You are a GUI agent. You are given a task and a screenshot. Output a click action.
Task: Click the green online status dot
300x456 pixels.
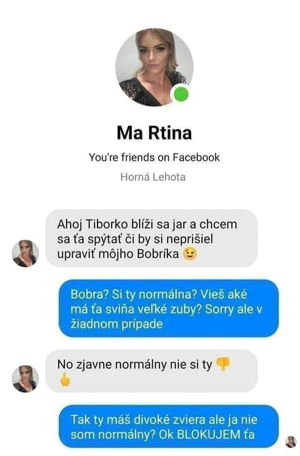click(x=181, y=94)
